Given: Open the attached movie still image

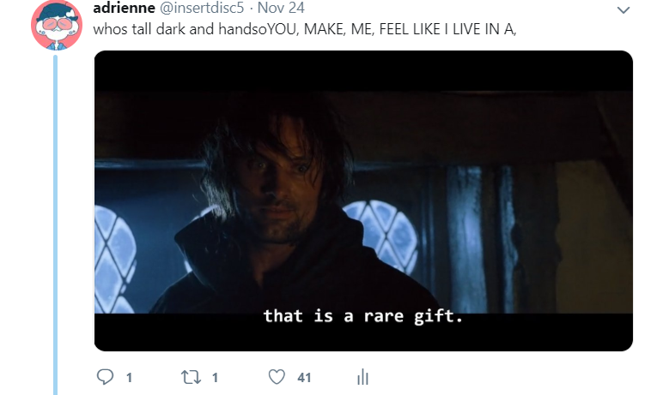Looking at the screenshot, I should [363, 200].
